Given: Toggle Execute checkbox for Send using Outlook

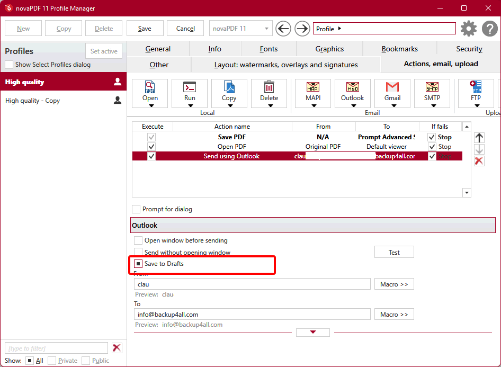Looking at the screenshot, I should pyautogui.click(x=151, y=156).
